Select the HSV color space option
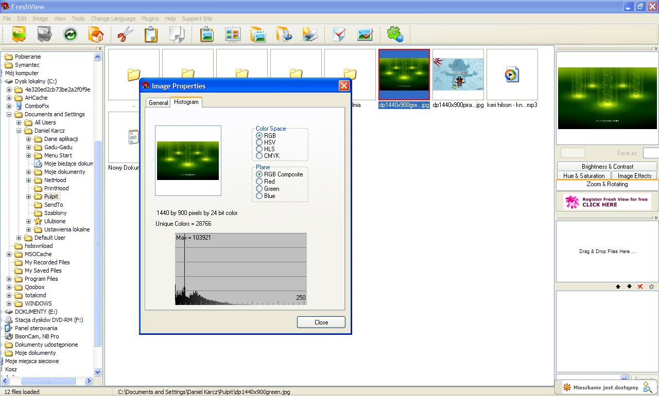 (259, 142)
